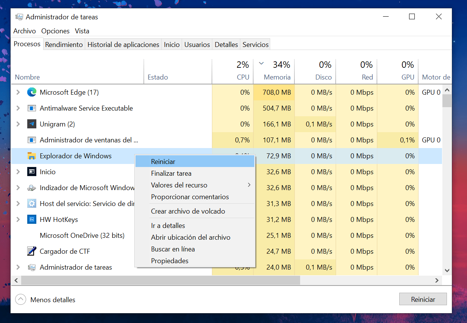Expand the Microsoft Edge process group
The height and width of the screenshot is (323, 467).
[x=18, y=92]
